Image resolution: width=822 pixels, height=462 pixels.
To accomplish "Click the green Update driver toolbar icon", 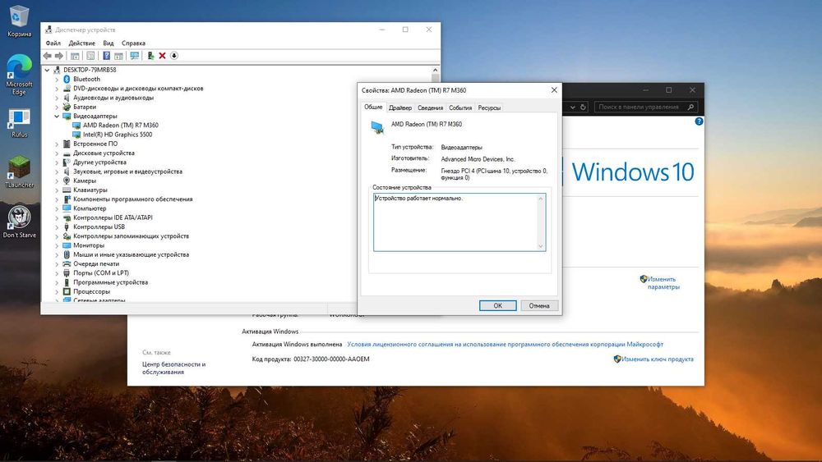I will 150,56.
